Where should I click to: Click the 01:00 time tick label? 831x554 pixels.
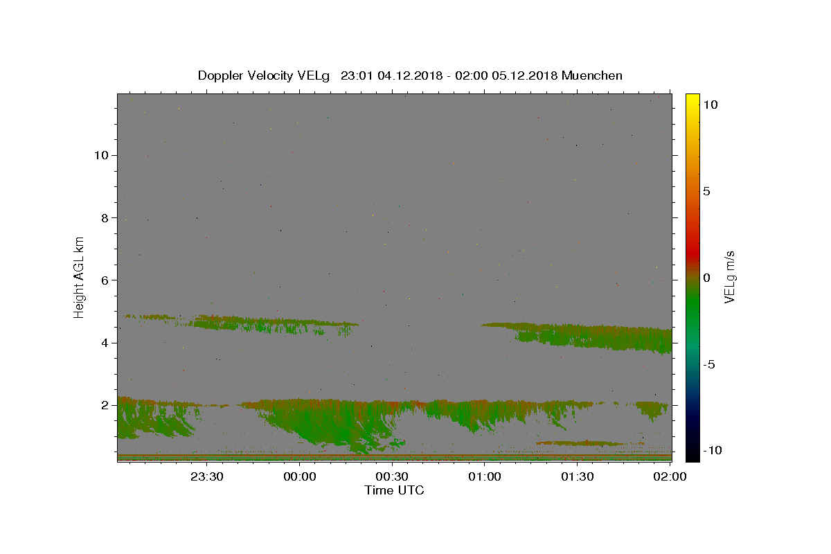coord(485,477)
